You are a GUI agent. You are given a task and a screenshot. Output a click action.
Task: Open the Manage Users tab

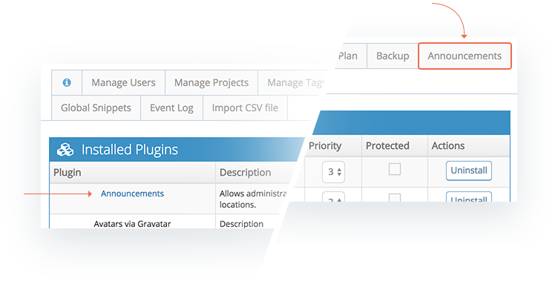(x=123, y=82)
